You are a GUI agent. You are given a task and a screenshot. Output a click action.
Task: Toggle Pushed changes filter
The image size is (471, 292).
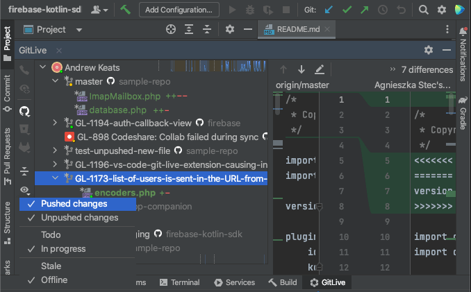point(78,204)
